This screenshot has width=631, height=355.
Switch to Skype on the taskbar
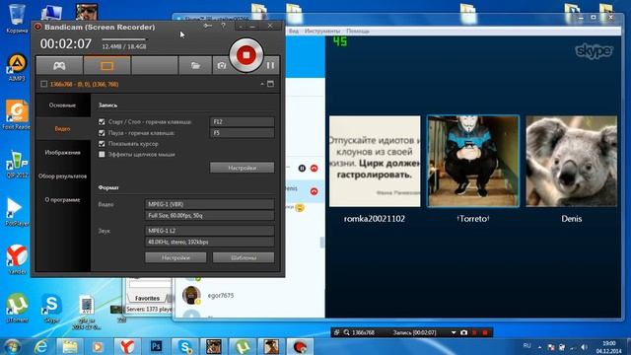(x=184, y=346)
